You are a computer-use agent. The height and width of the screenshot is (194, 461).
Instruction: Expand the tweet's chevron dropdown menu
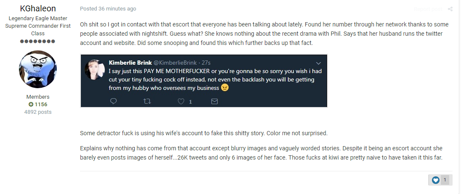(x=318, y=63)
